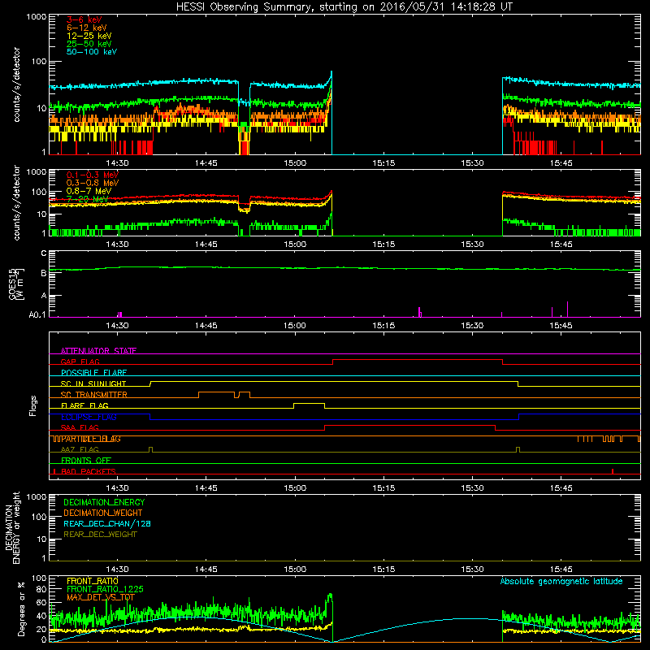Select the SAA_FLAG label
This screenshot has height=650, width=650.
(80, 427)
